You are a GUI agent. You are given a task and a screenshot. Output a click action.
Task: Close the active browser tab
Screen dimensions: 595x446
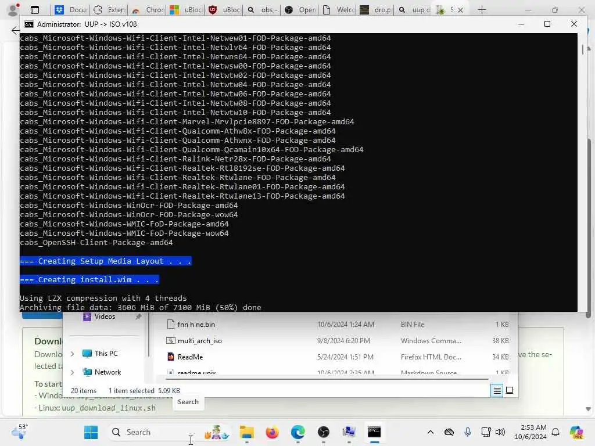[x=460, y=10]
